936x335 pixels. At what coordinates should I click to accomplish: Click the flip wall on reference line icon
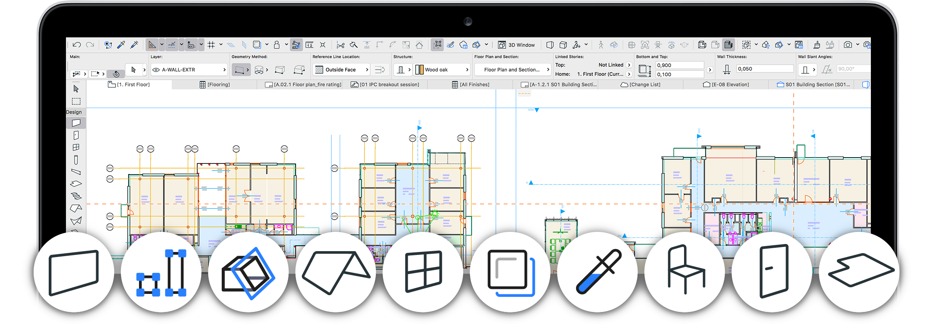point(380,70)
